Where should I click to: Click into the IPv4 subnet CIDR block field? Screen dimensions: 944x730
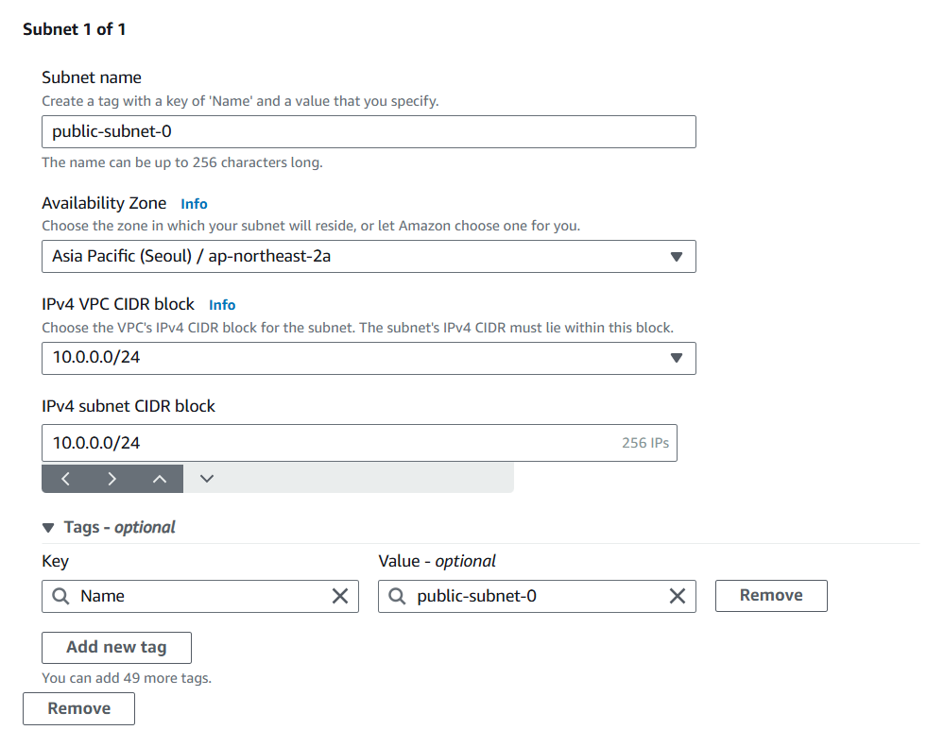[321, 442]
